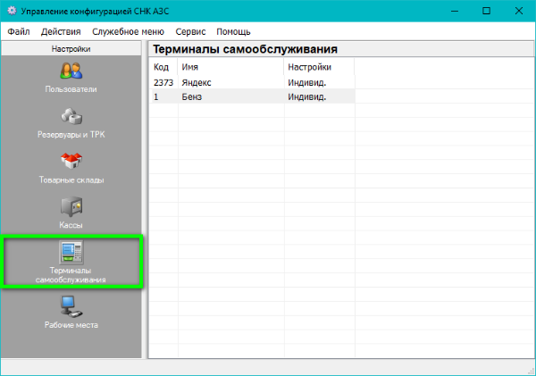Screen dimensions: 536x376
Task: Open the Пользователи (Users) icon
Action: click(x=71, y=71)
